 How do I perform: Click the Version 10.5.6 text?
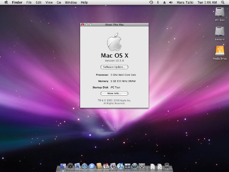point(114,60)
